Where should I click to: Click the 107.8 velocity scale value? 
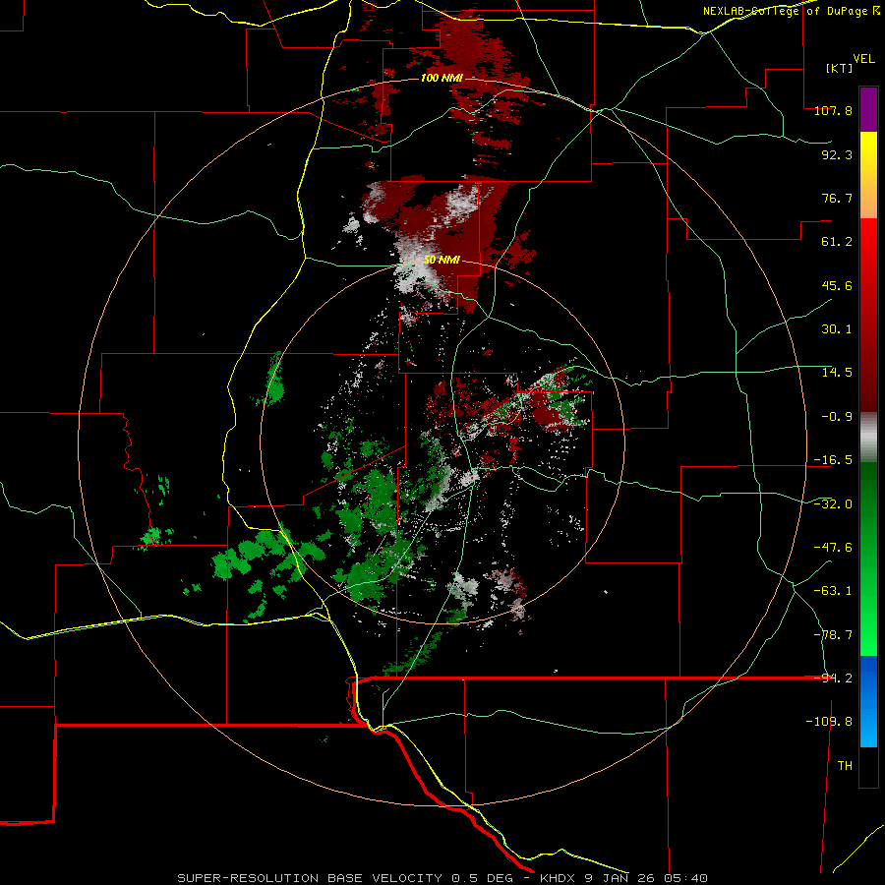tap(833, 110)
